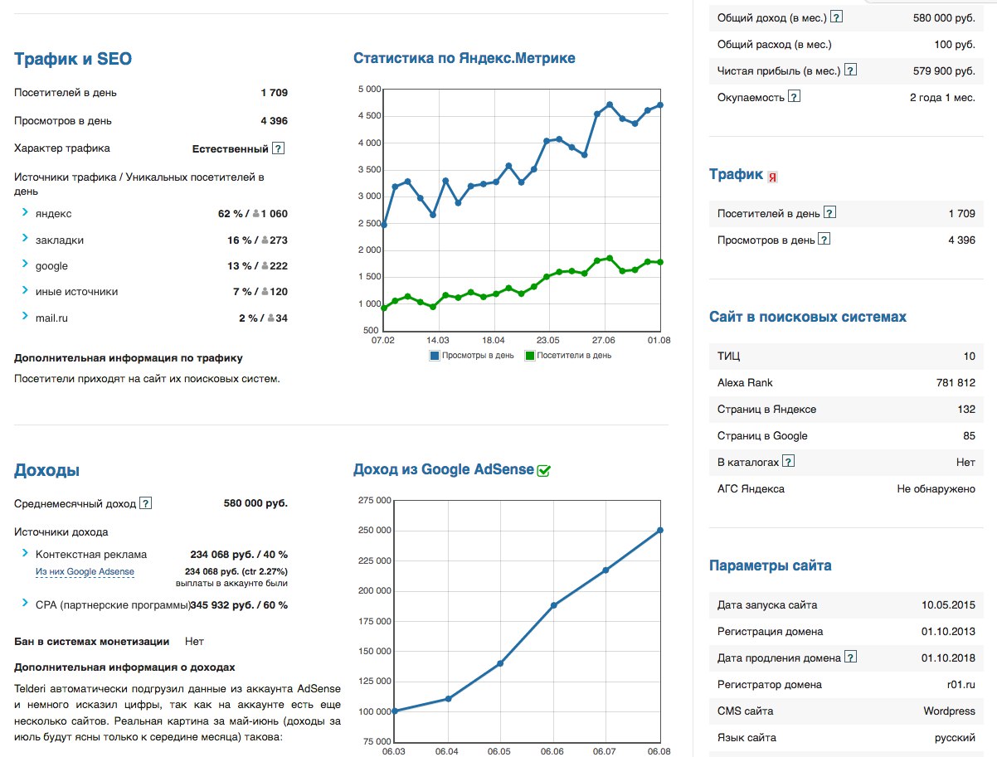The width and height of the screenshot is (997, 757).
Task: Click visitor person icon in яндекс row
Action: pyautogui.click(x=256, y=214)
